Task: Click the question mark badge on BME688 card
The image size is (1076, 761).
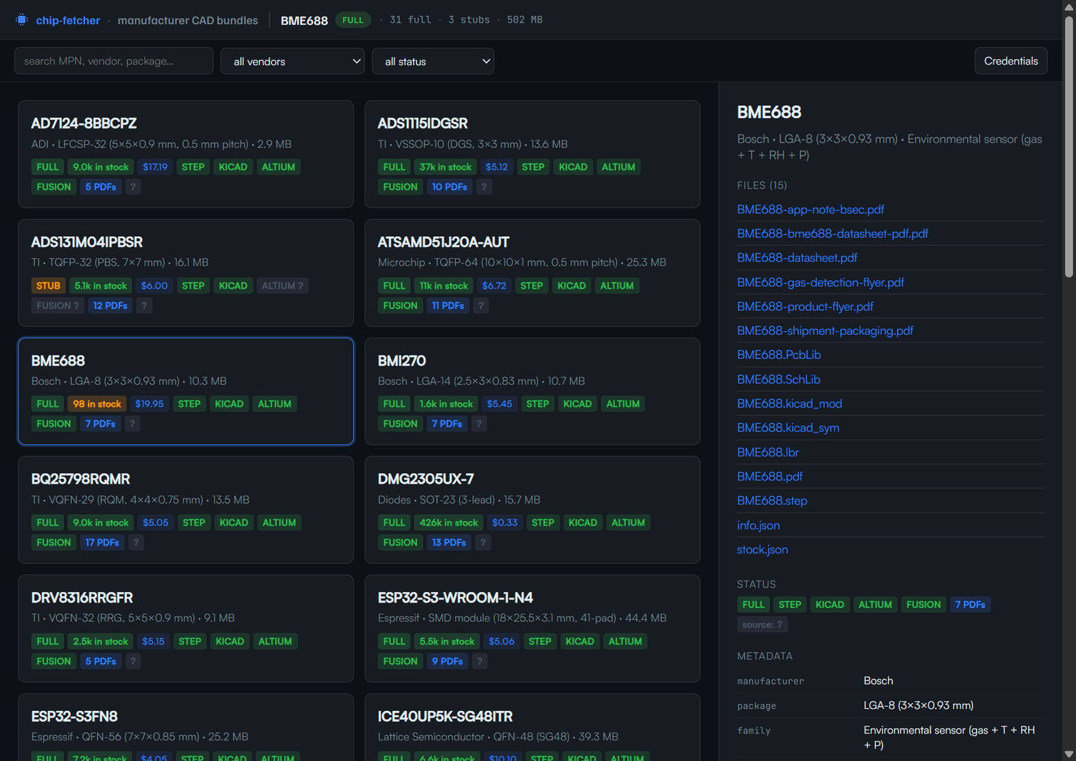Action: (132, 424)
